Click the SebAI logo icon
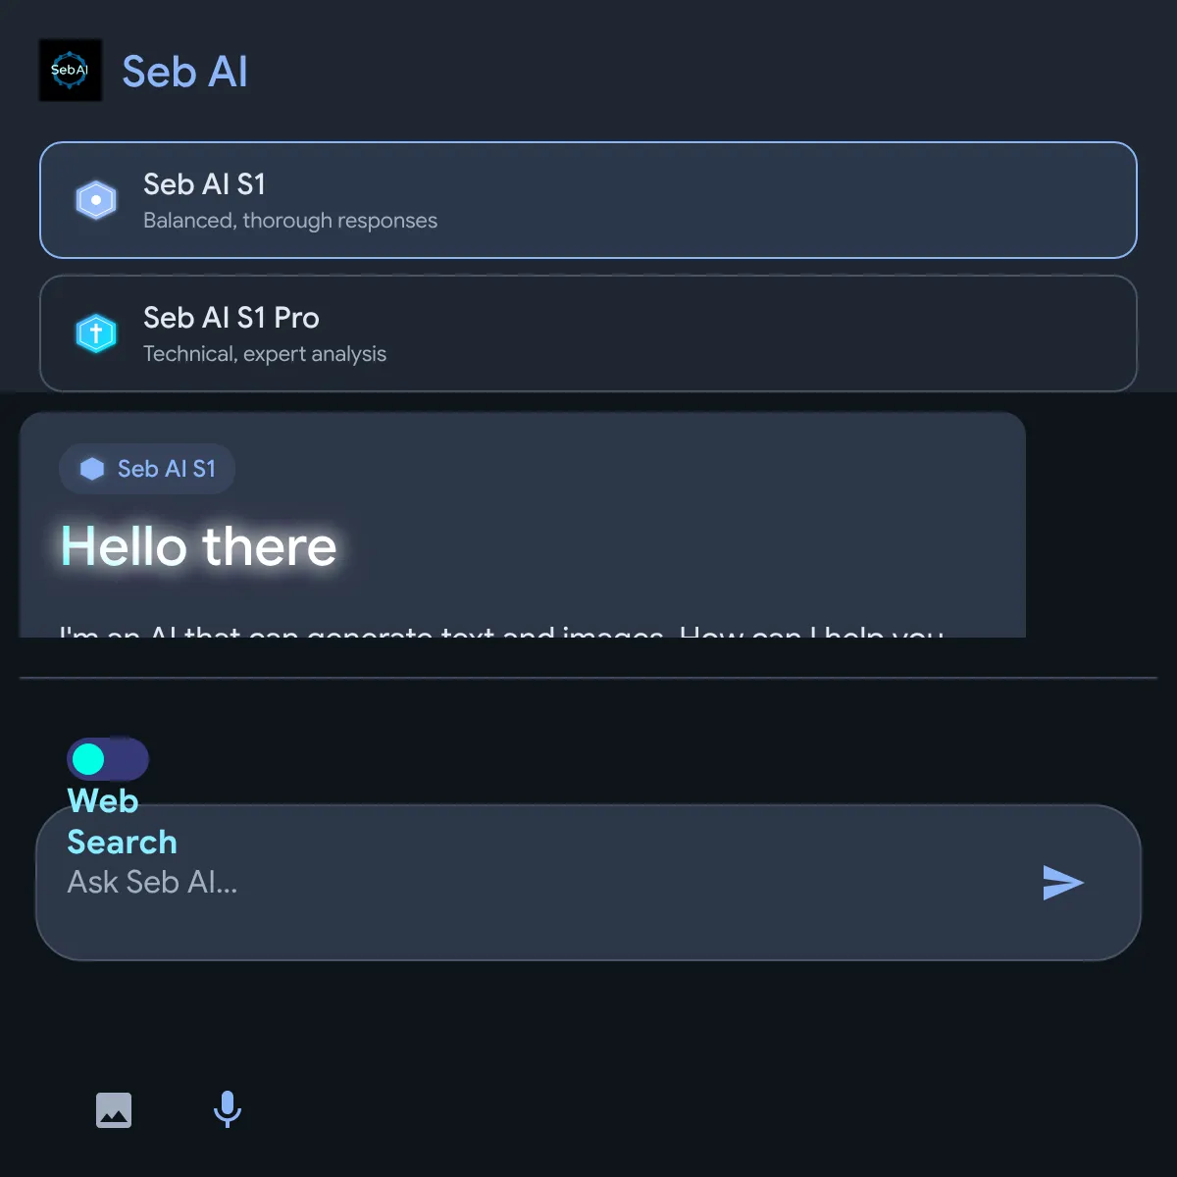1177x1177 pixels. click(70, 71)
